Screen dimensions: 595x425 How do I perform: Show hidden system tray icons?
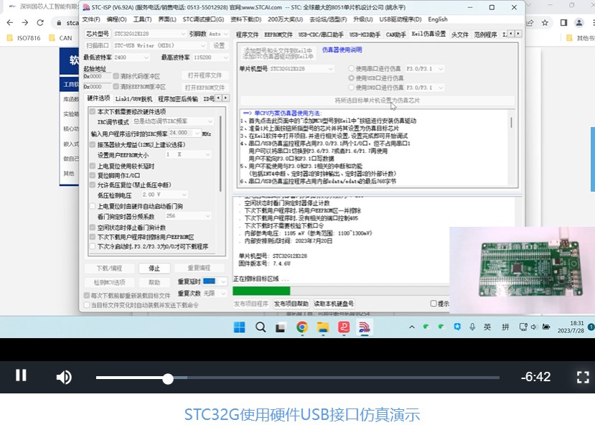point(412,327)
